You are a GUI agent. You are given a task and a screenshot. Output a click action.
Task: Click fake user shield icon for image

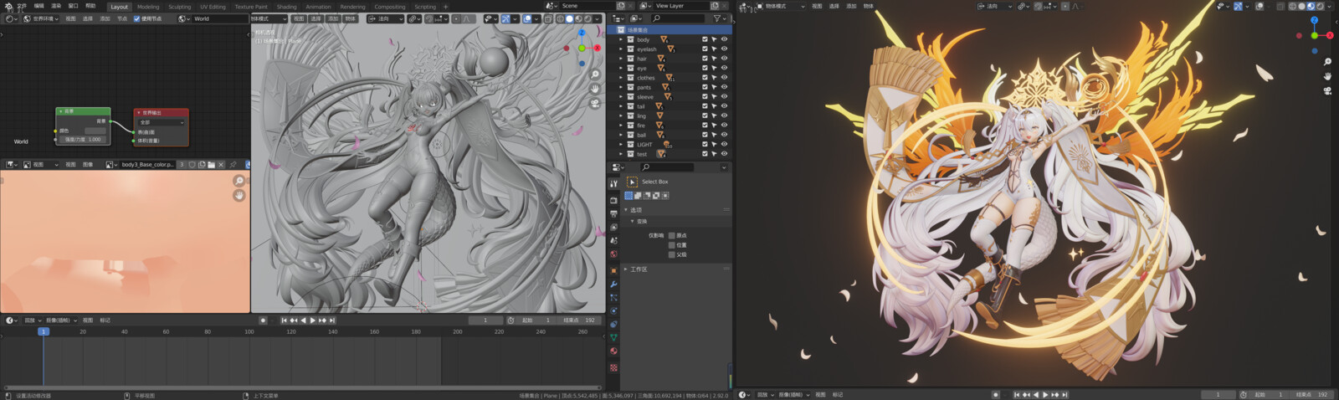[192, 165]
